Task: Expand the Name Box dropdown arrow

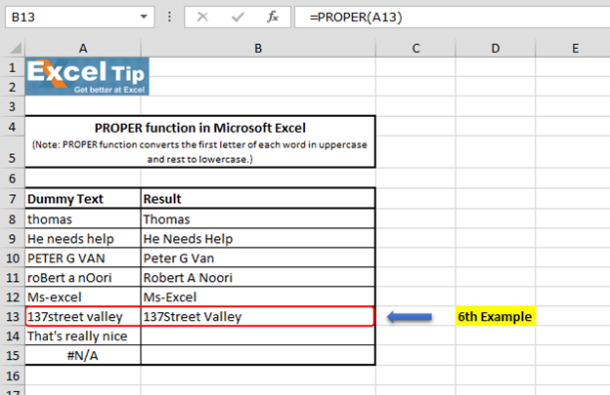Action: tap(144, 17)
